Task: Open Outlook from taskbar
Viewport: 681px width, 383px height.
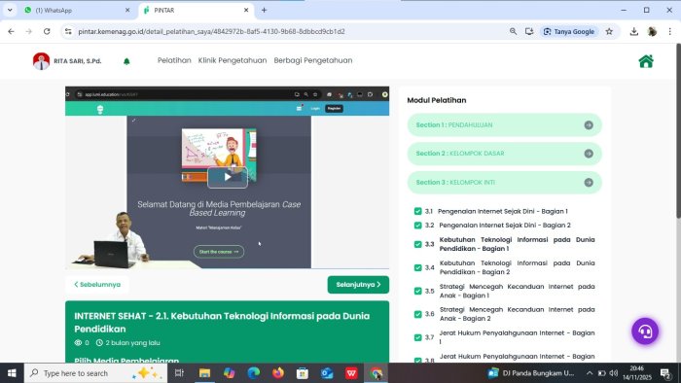Action: click(x=327, y=373)
